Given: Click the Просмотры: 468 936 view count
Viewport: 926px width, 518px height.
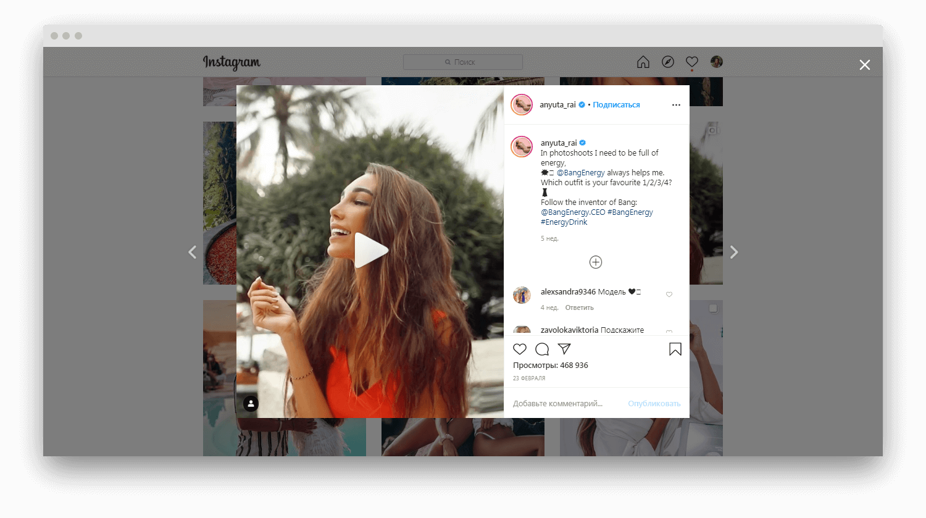Looking at the screenshot, I should [551, 366].
